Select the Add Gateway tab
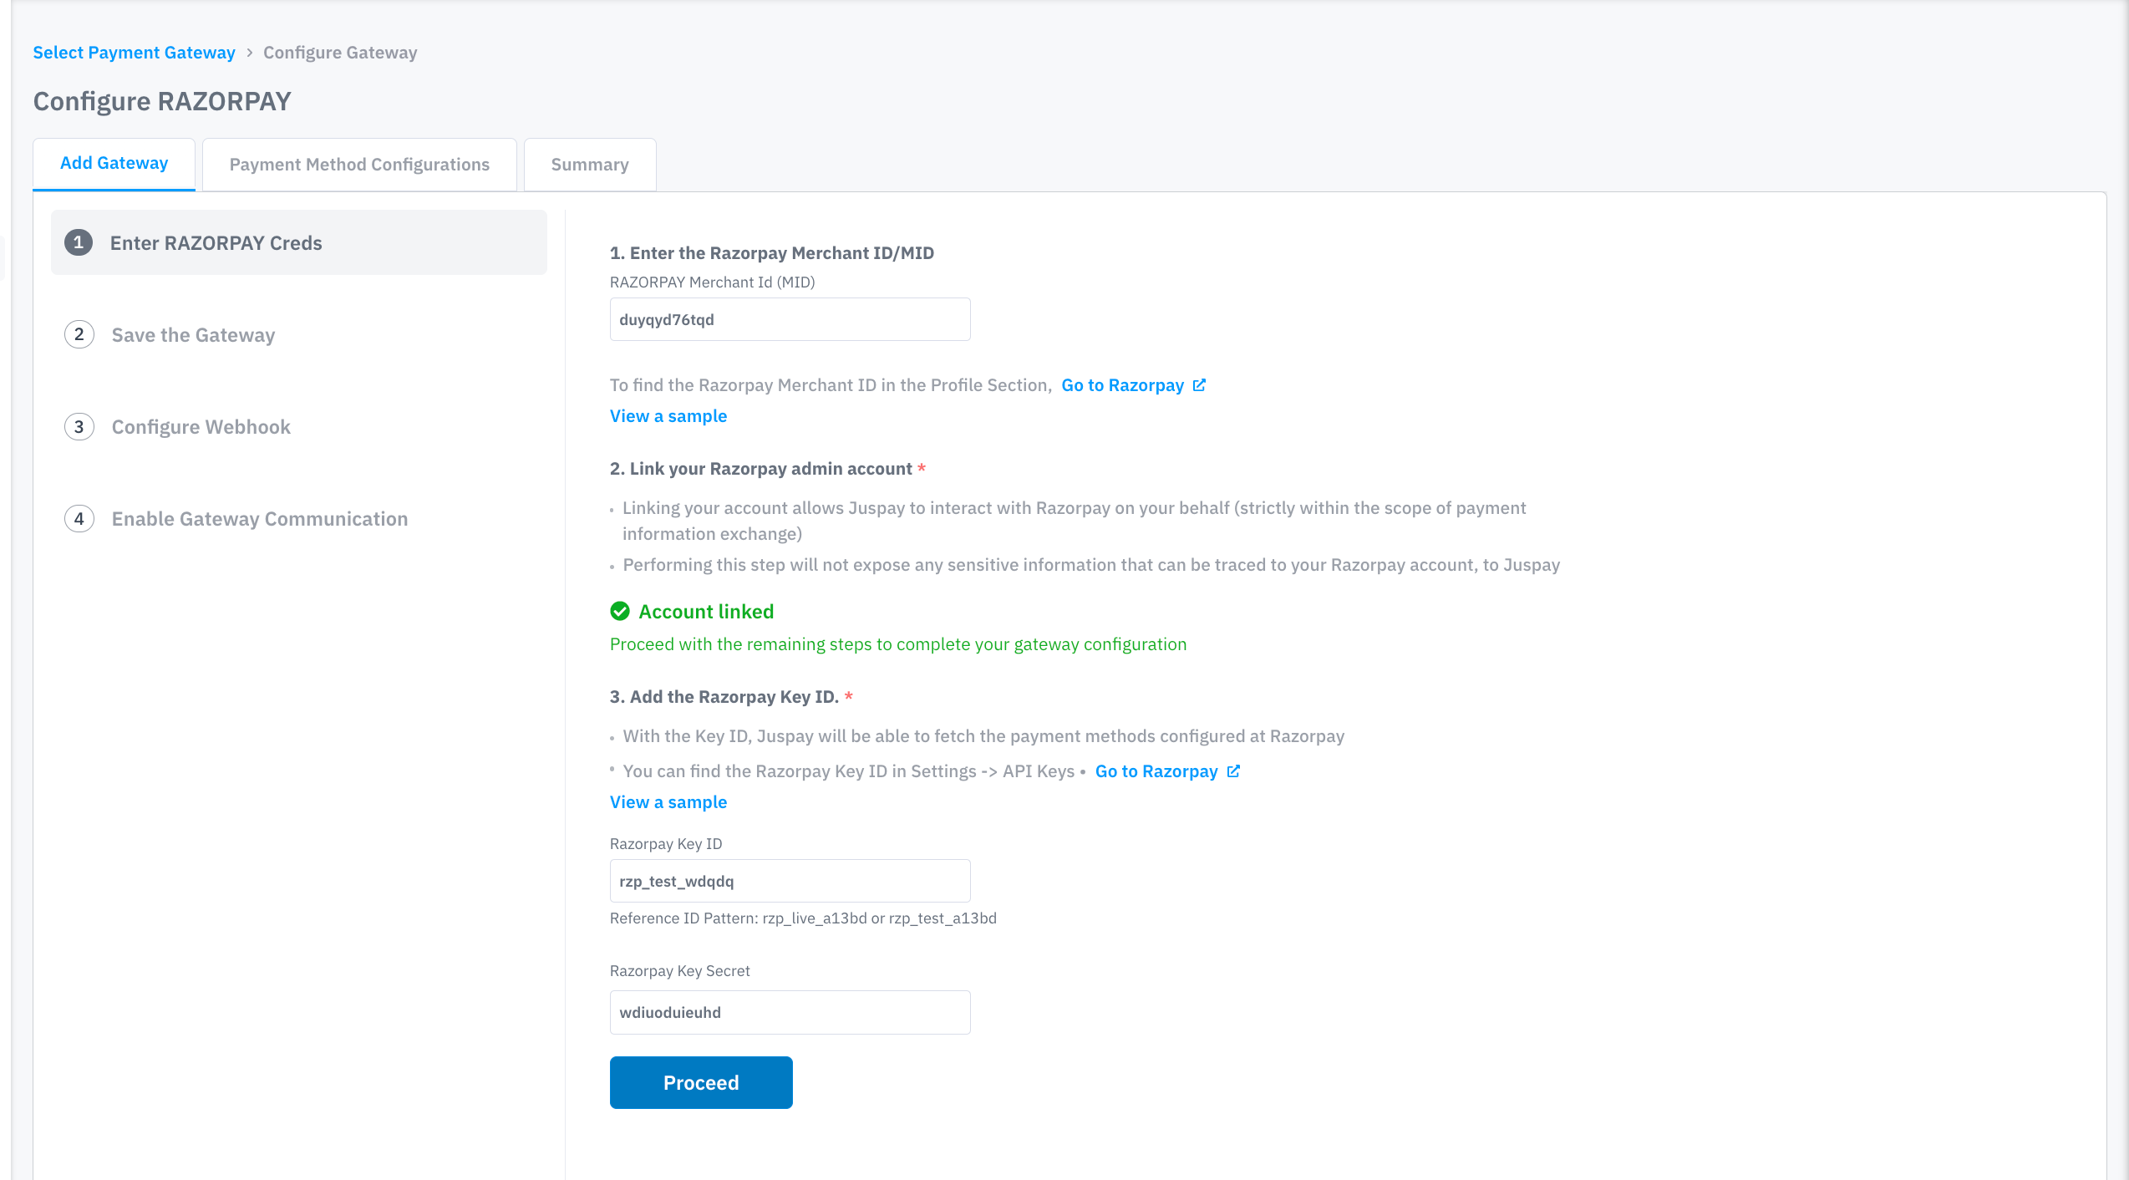The image size is (2129, 1180). point(114,163)
